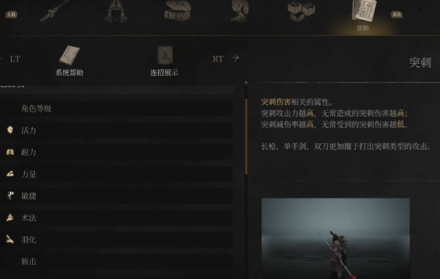Select the 角色等级 help entry
This screenshot has height=279, width=440.
tap(116, 109)
